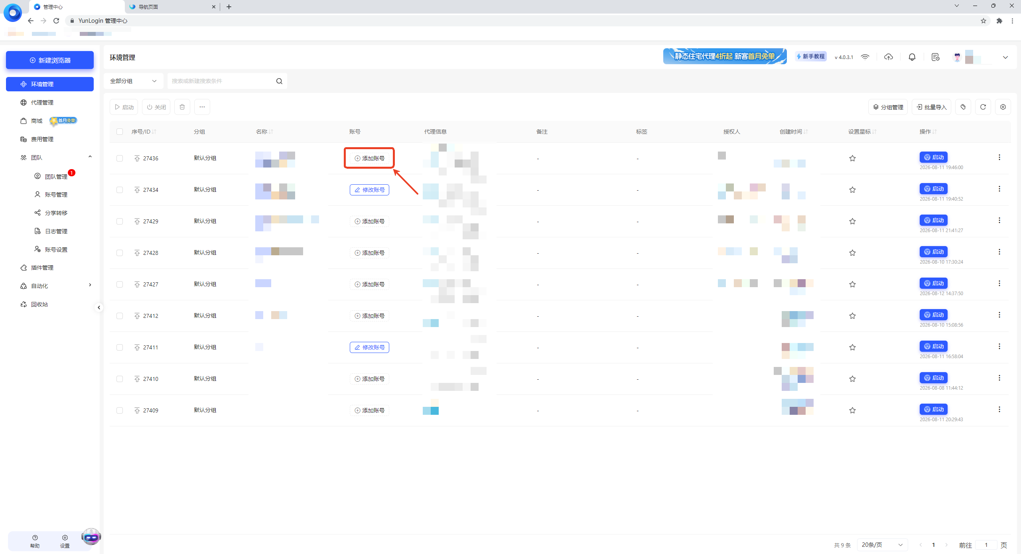Open 分组管理 button
This screenshot has height=554, width=1021.
click(888, 107)
